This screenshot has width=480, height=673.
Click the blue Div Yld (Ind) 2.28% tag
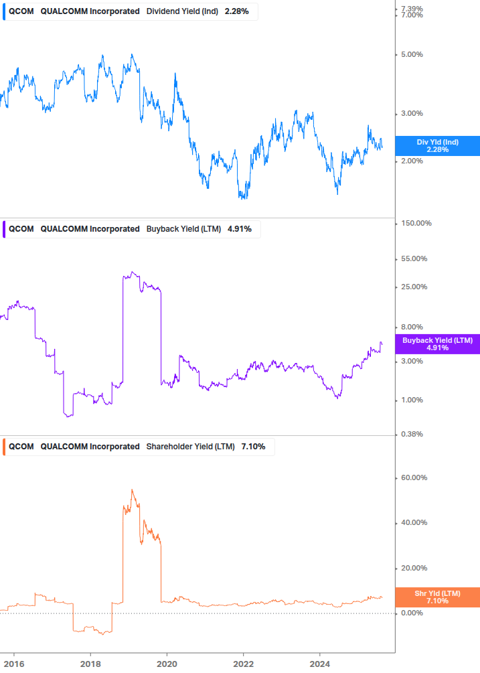438,146
